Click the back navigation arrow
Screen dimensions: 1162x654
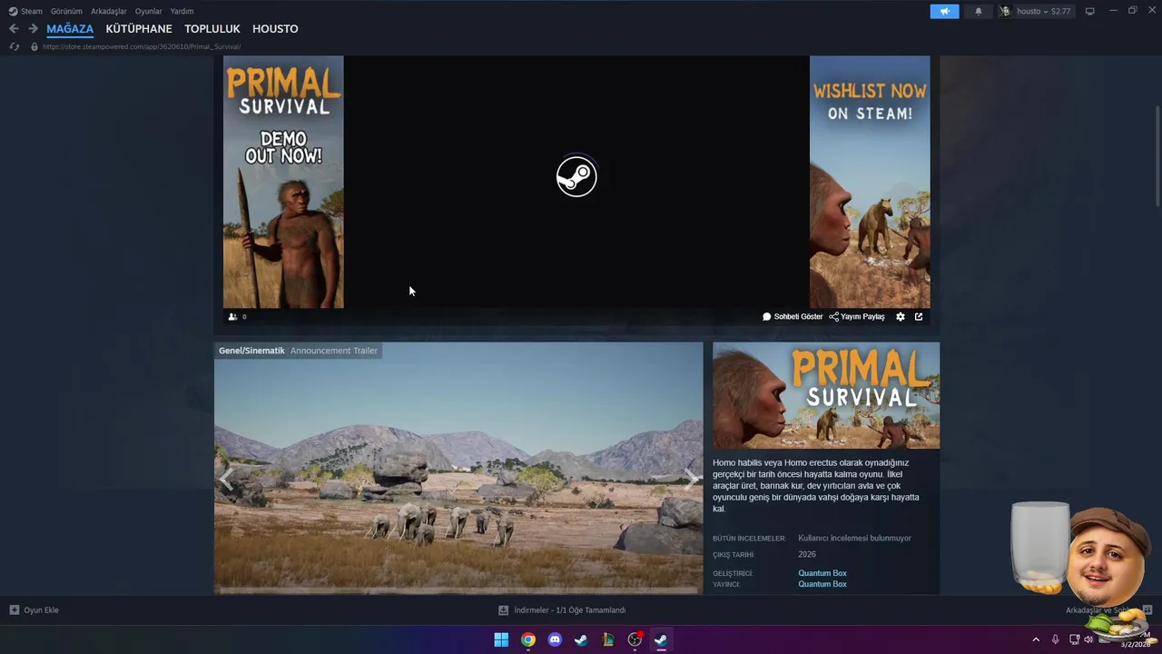pos(14,29)
